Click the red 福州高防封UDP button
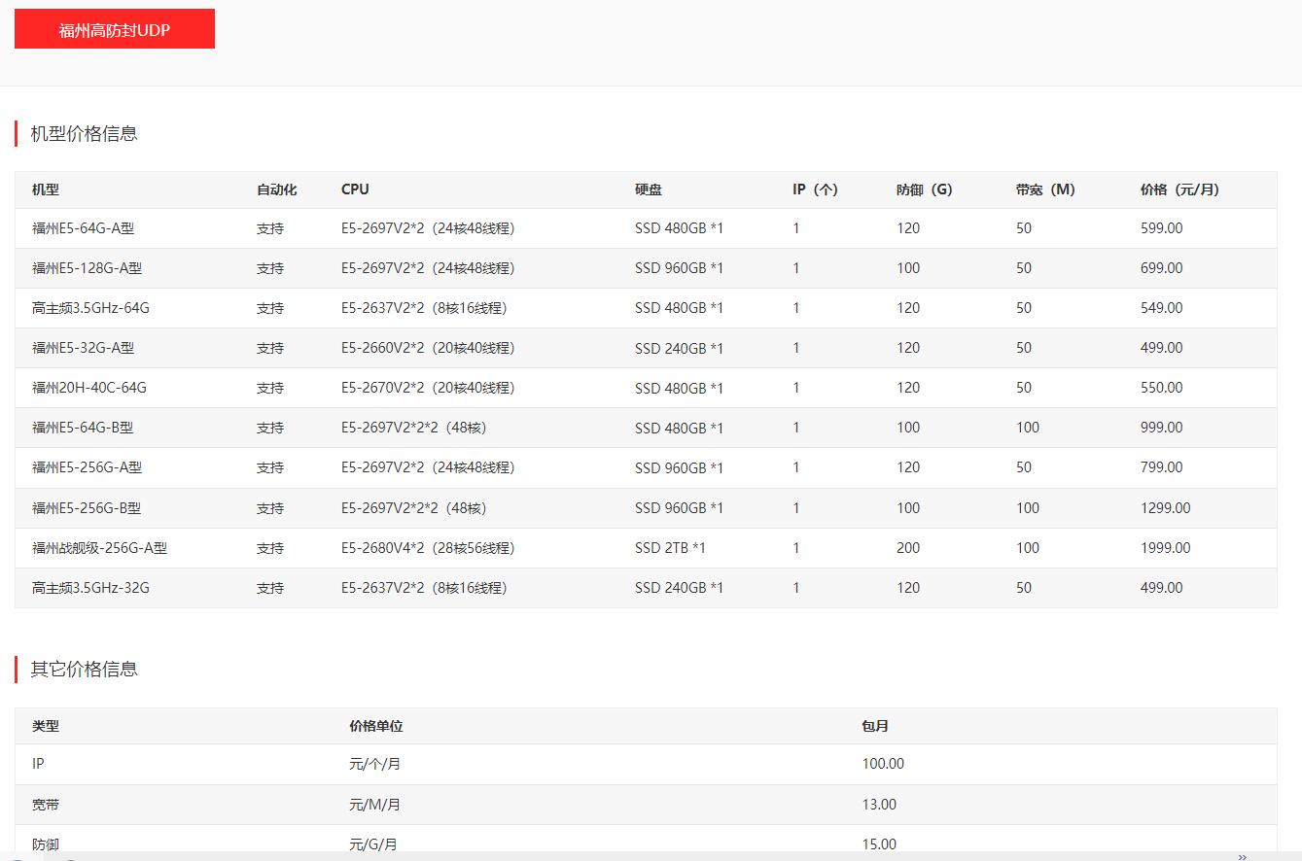Image resolution: width=1302 pixels, height=861 pixels. [x=115, y=29]
